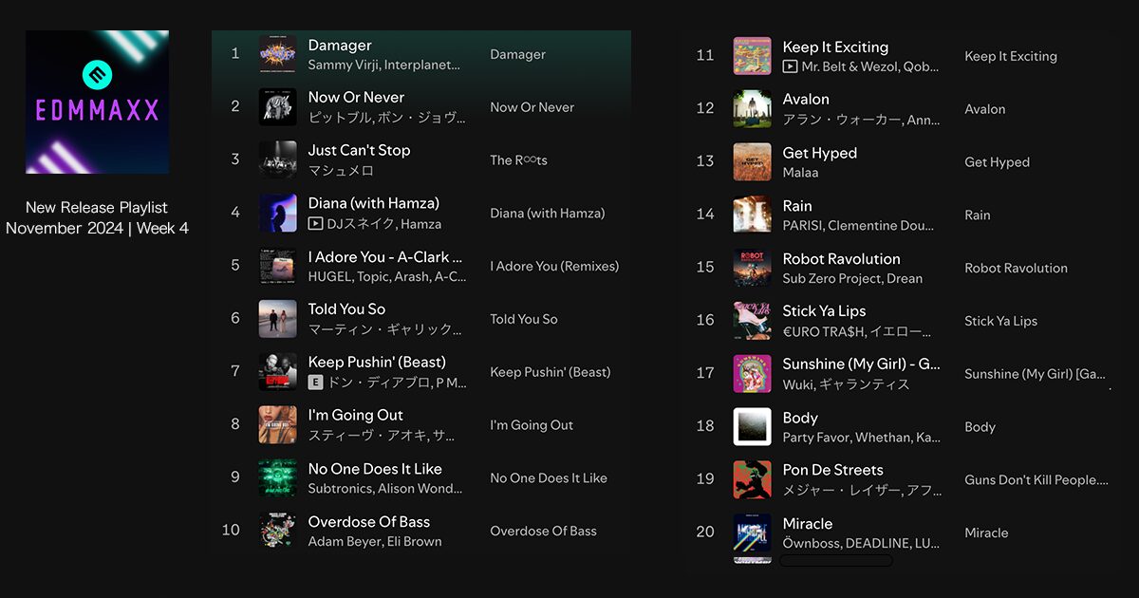Select the track title Robot Ravolution
The width and height of the screenshot is (1139, 598).
pyautogui.click(x=841, y=259)
